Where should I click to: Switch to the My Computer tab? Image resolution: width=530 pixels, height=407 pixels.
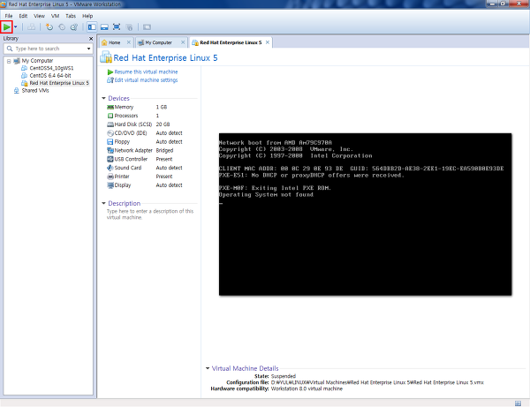pos(158,42)
